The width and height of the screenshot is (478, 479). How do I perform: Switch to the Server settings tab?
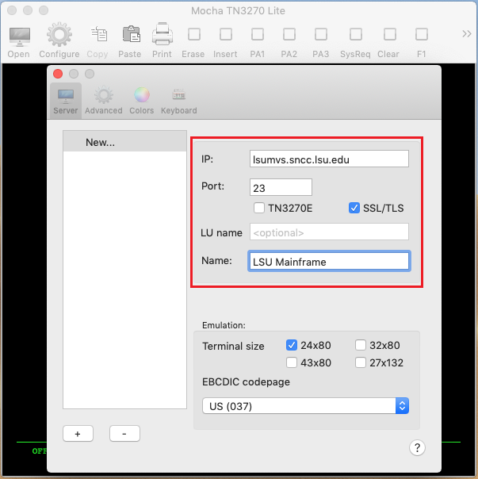pos(66,101)
